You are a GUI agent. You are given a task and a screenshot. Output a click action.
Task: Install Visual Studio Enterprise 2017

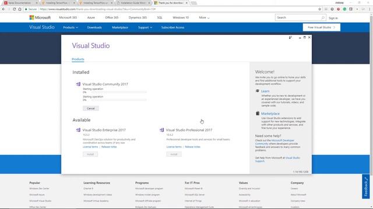[90, 154]
